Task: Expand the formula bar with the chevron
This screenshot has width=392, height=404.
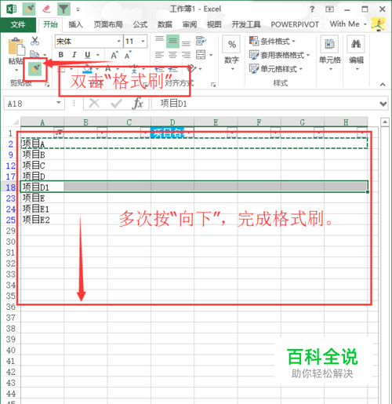Action: pos(383,104)
